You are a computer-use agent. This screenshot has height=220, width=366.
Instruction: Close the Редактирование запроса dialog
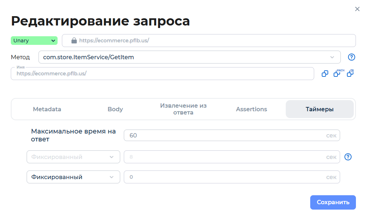(357, 9)
